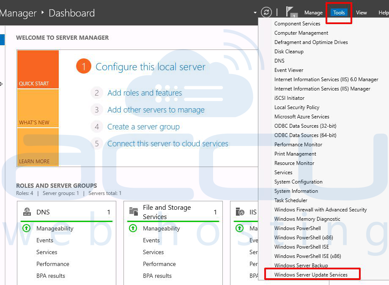Select the WHAT'S NEW tile
This screenshot has width=389, height=285.
38,108
